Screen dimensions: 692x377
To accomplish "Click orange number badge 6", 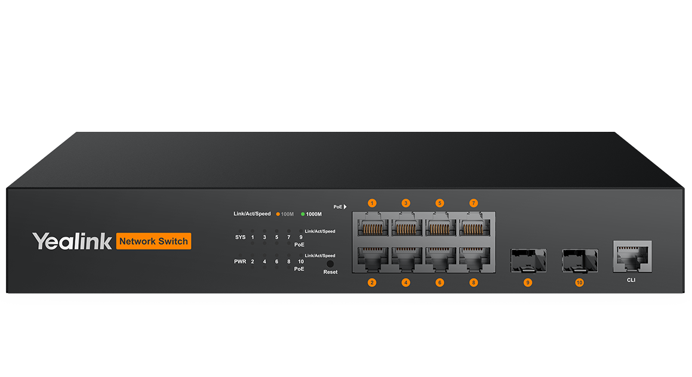I will pos(440,283).
